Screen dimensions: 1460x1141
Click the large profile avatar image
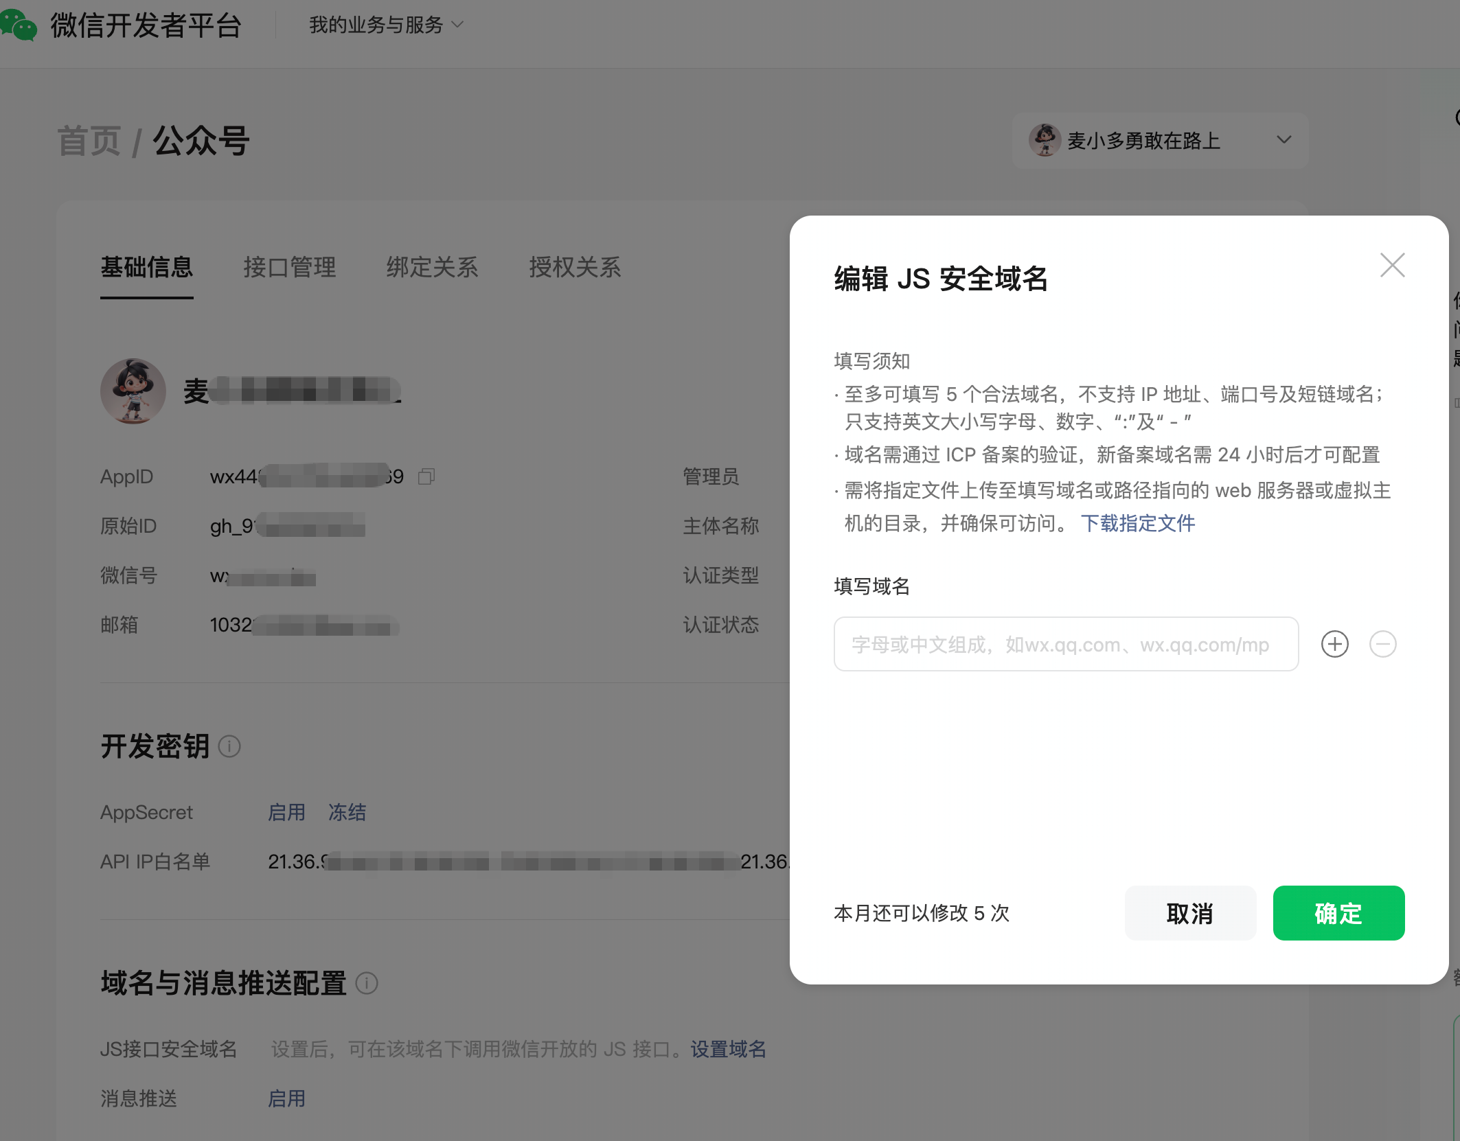coord(133,391)
